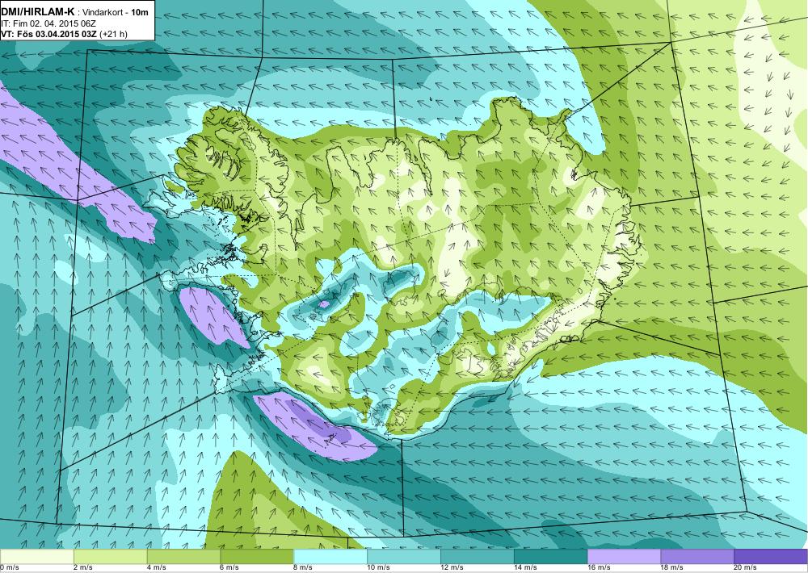Image resolution: width=808 pixels, height=573 pixels.
Task: Click the "20 m/s" legend label
Action: tap(746, 568)
